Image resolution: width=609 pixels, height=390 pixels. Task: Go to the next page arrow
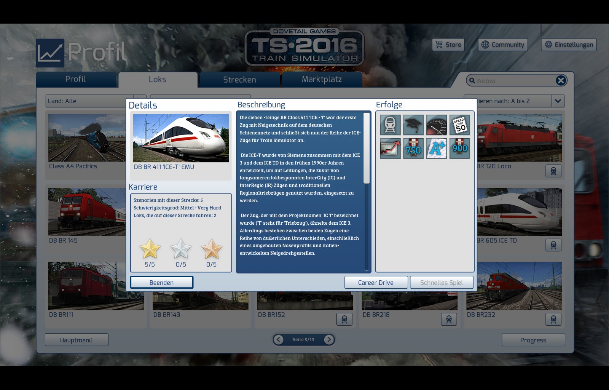tap(329, 339)
